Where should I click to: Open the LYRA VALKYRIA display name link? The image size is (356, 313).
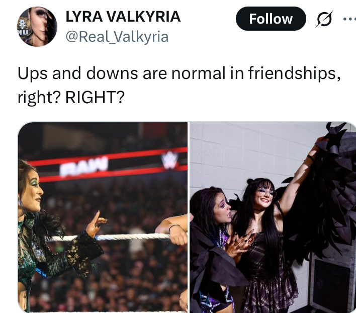123,17
